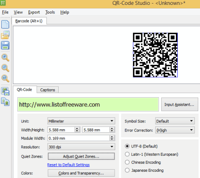Save with the floppy disk icon
Viewport: 200px width, 178px height.
5,45
